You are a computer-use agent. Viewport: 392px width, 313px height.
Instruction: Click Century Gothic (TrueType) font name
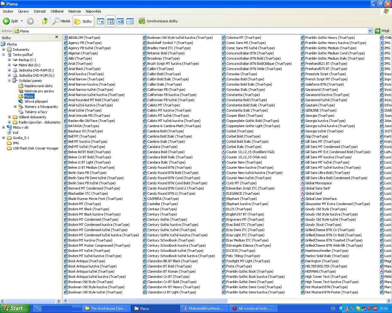(x=167, y=219)
